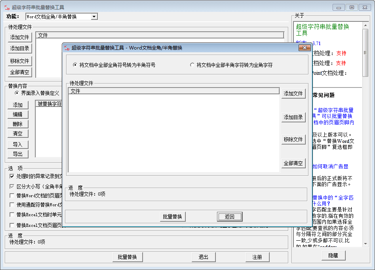The height and width of the screenshot is (270, 375).
Task: Click the dialog title bar app icon
Action: click(x=67, y=48)
